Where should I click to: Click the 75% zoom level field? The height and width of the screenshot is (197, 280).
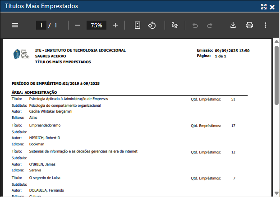coord(96,26)
